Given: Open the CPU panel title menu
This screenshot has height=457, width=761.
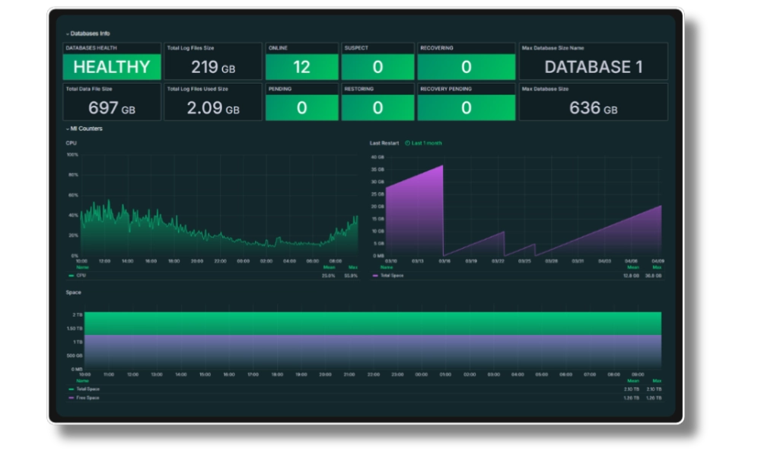Looking at the screenshot, I should tap(72, 143).
